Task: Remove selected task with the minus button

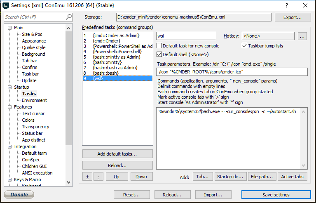Action: (98, 177)
